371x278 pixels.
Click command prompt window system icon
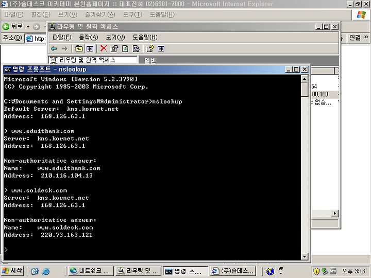click(x=7, y=69)
